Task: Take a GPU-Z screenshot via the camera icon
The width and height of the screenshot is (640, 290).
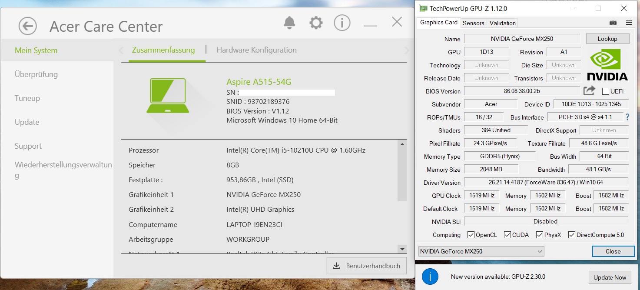Action: pyautogui.click(x=613, y=23)
